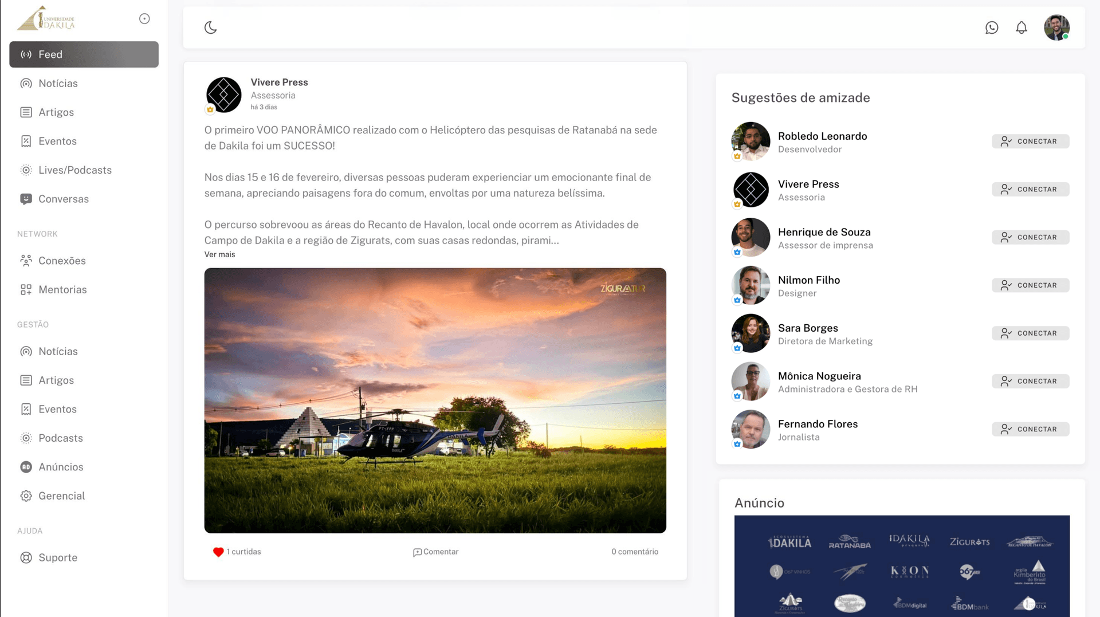Like the post via the heart icon

[x=218, y=552]
